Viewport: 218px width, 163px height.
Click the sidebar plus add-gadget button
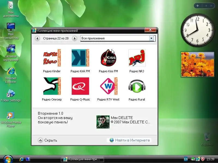[x=197, y=6]
